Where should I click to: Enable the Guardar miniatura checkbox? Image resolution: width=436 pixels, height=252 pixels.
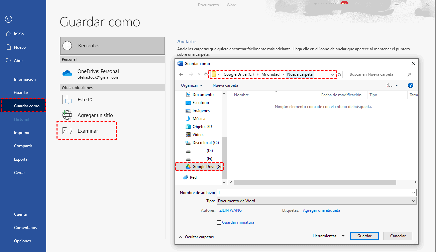[x=219, y=222]
